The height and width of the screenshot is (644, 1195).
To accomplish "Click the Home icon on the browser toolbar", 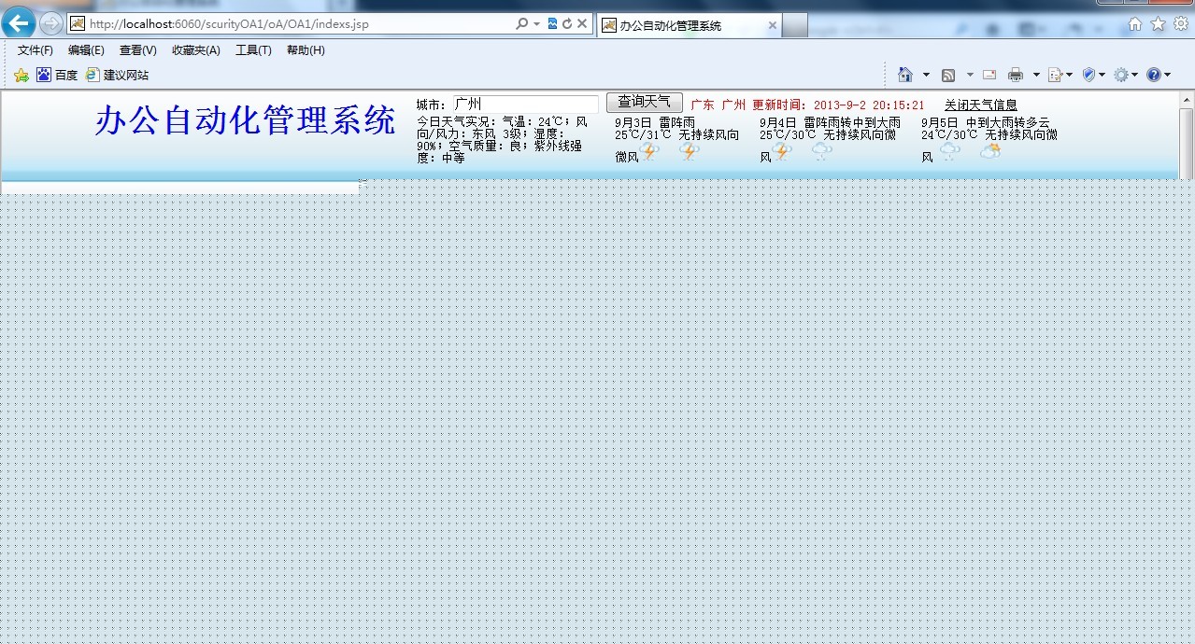I will pos(904,74).
